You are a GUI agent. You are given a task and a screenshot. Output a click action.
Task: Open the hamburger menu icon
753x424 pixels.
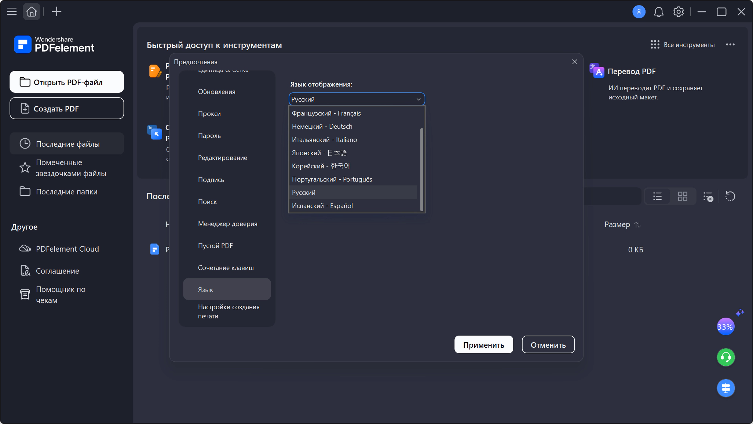(12, 12)
